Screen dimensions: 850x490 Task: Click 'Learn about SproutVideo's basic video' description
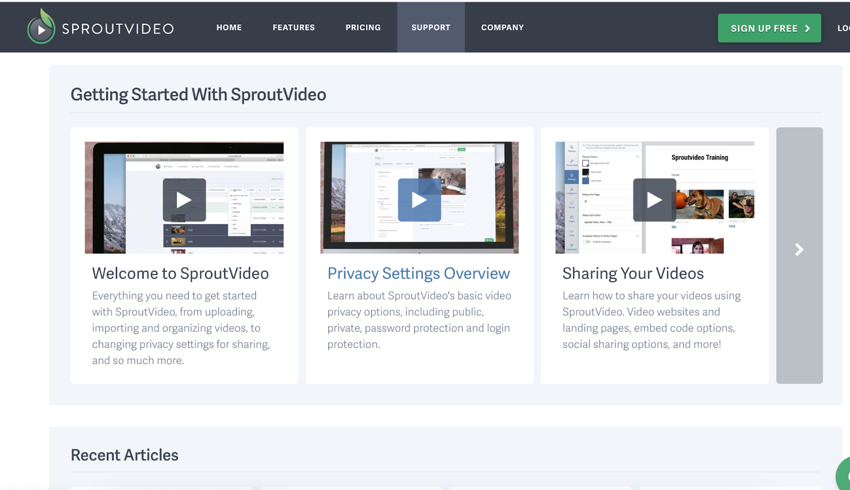pyautogui.click(x=419, y=320)
